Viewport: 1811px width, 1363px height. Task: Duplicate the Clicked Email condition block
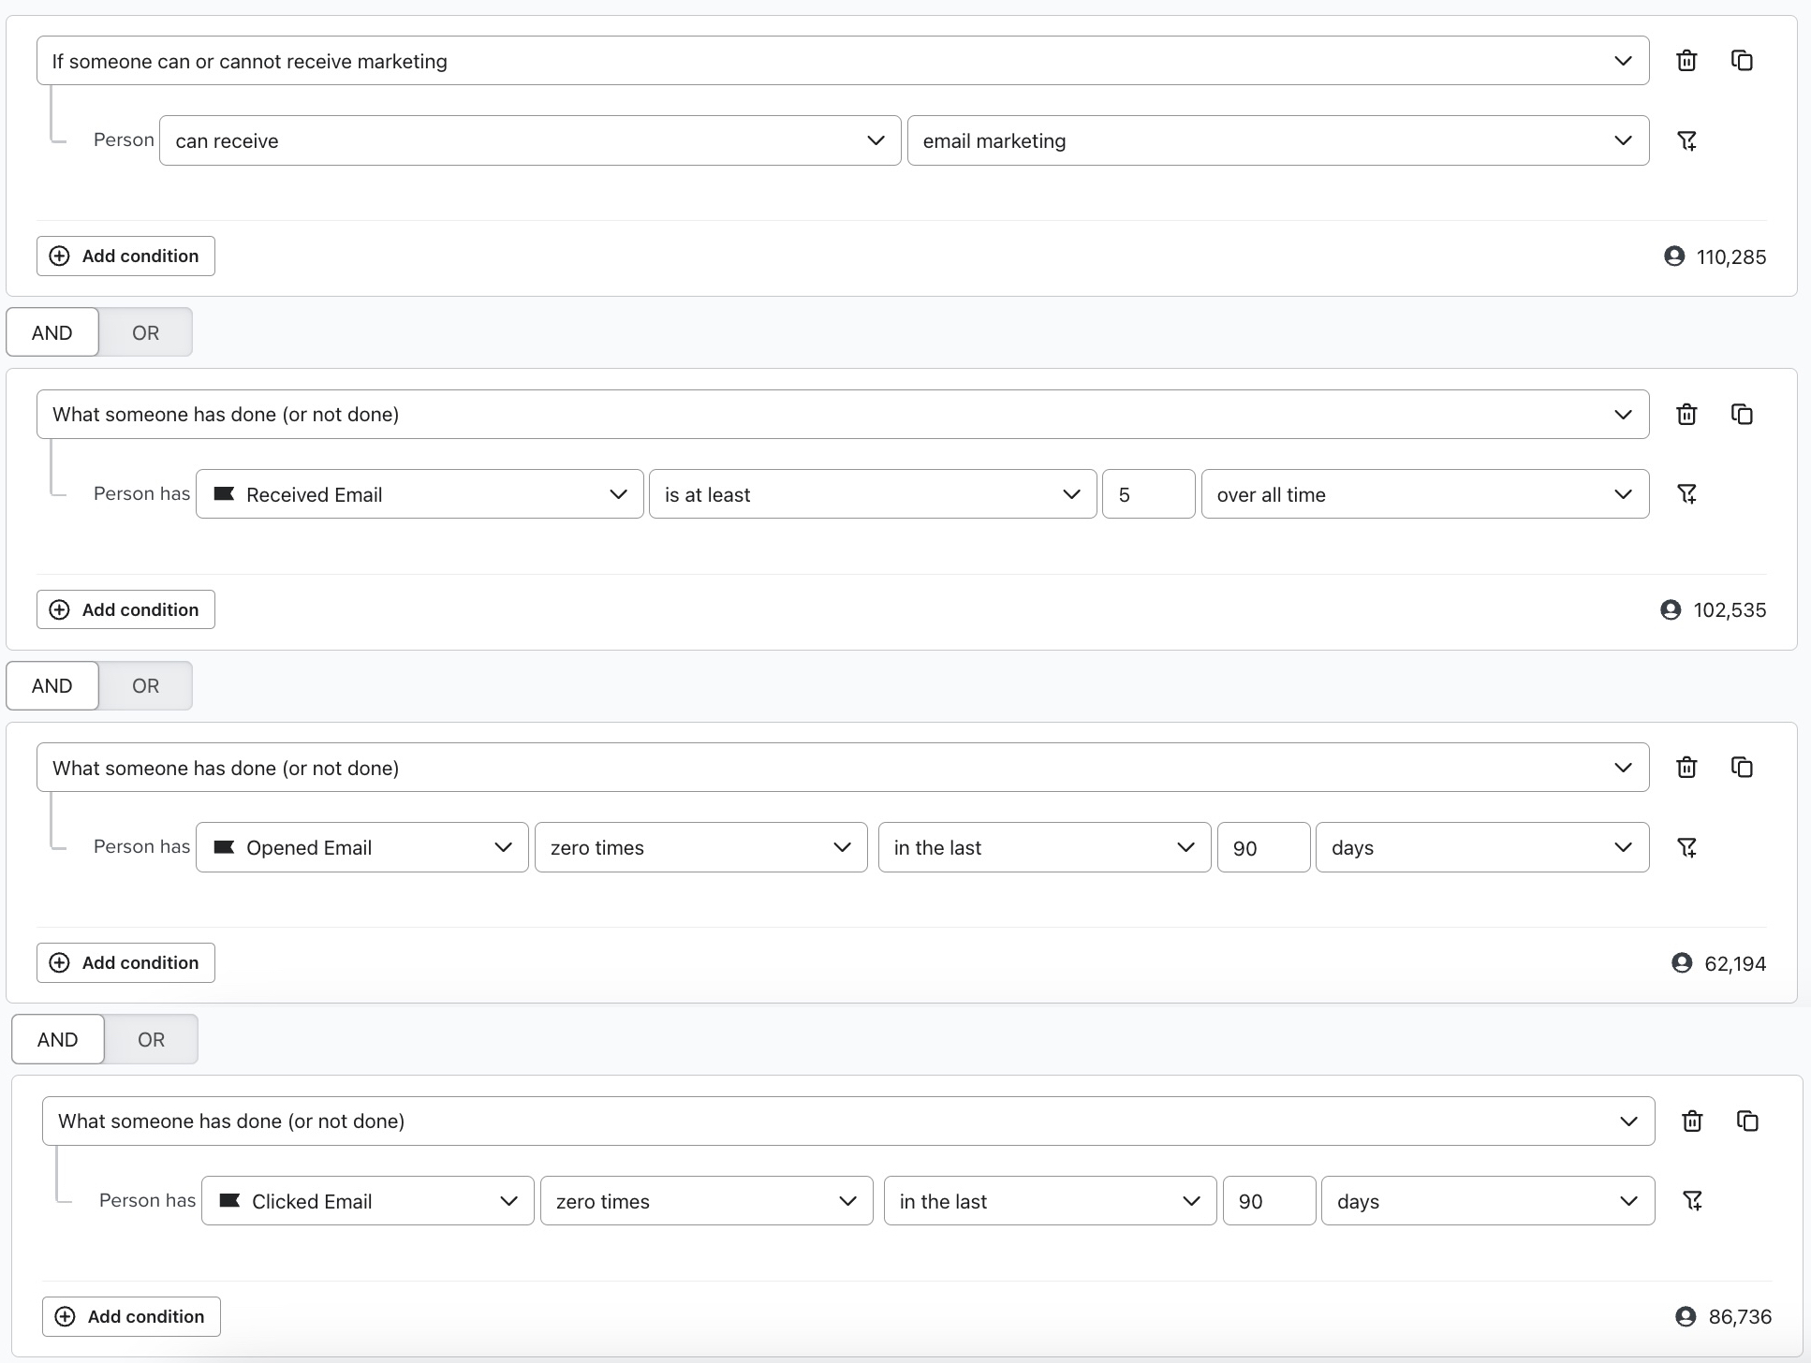pos(1747,1121)
